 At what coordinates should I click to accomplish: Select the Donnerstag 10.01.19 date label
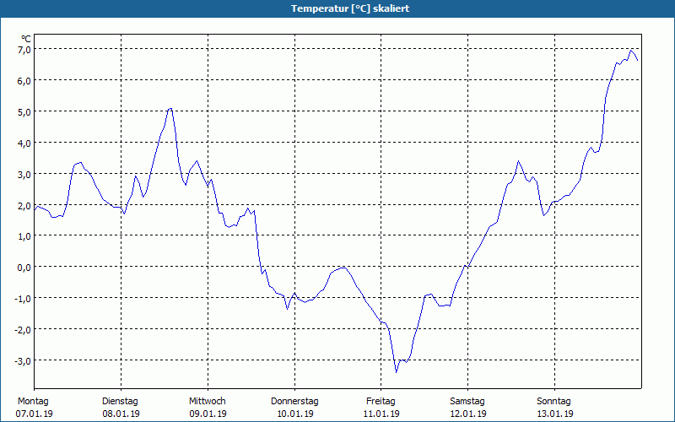coord(294,408)
